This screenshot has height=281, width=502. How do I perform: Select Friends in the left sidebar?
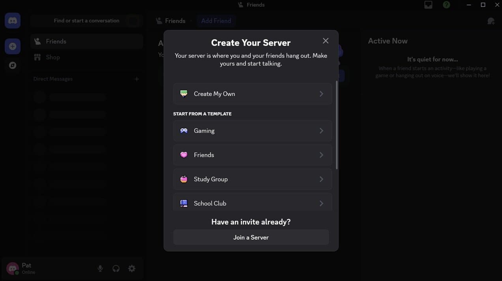[56, 41]
